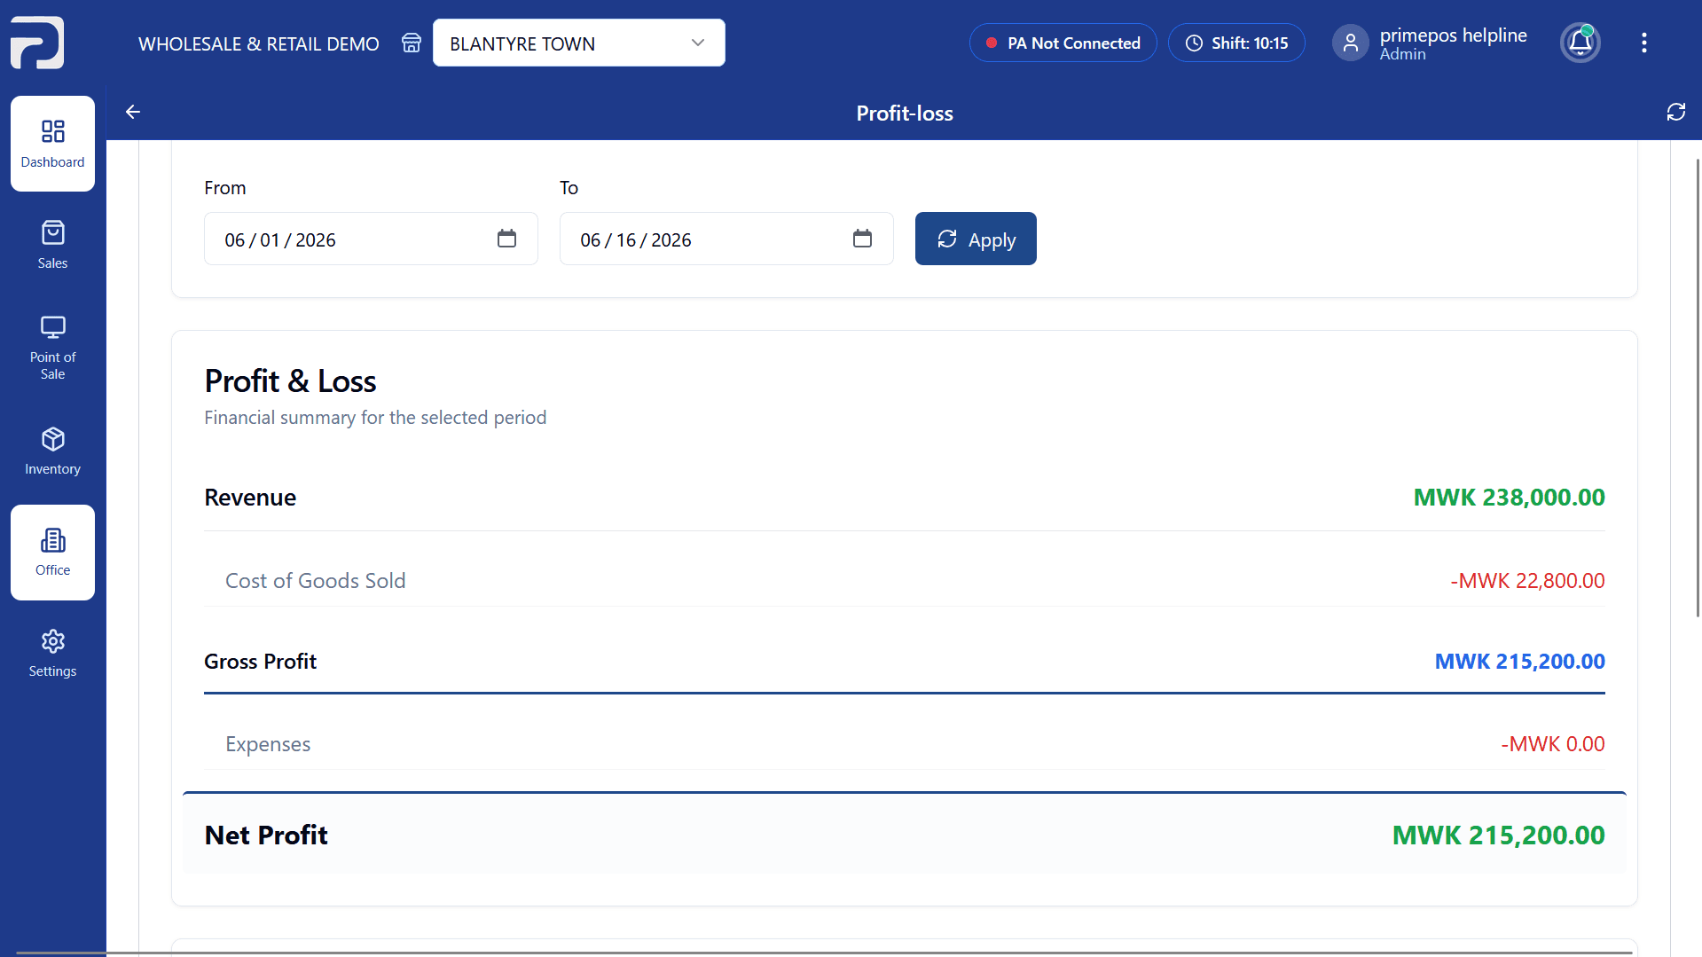
Task: Open the Inventory section
Action: click(52, 451)
